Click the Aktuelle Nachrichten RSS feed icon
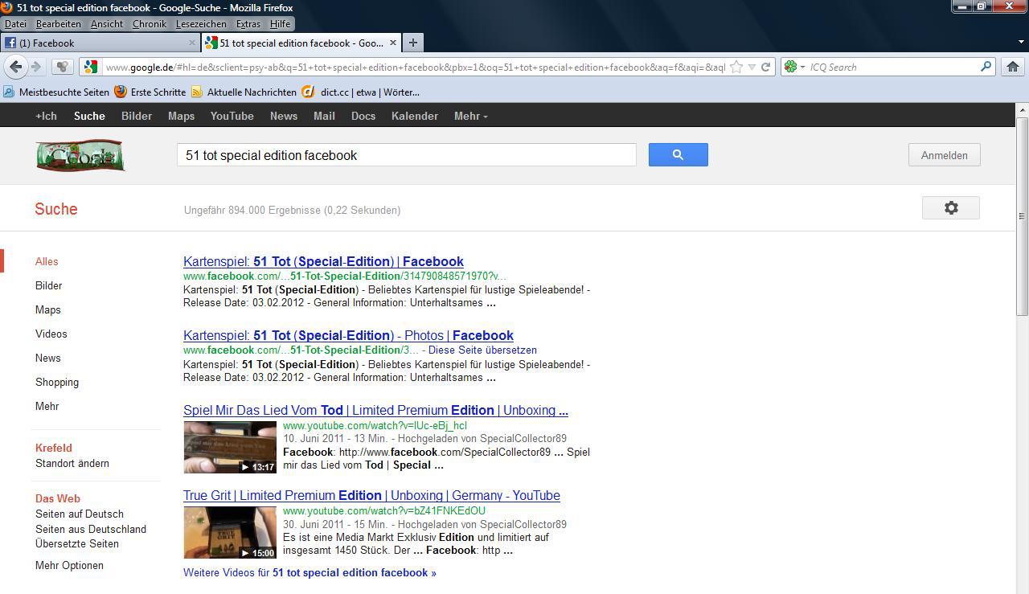This screenshot has height=594, width=1029. 197,92
